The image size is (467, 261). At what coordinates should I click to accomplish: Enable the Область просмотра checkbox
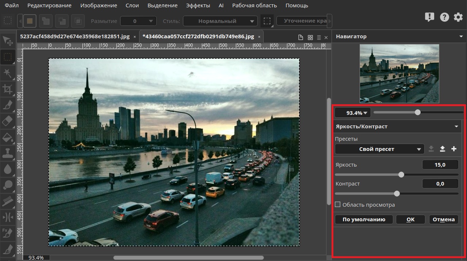[x=338, y=204]
